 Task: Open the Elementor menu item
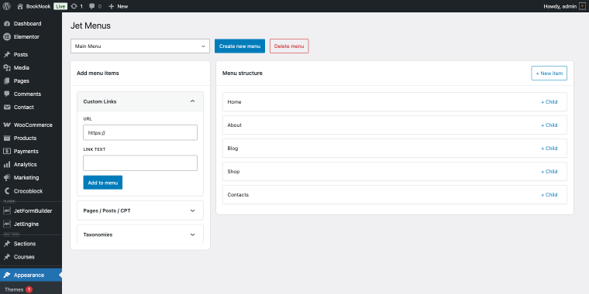pyautogui.click(x=31, y=37)
